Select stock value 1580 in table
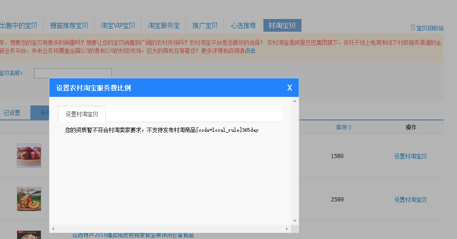 337,156
